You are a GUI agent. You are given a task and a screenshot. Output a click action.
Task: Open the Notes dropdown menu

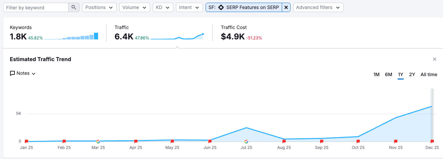(x=23, y=73)
